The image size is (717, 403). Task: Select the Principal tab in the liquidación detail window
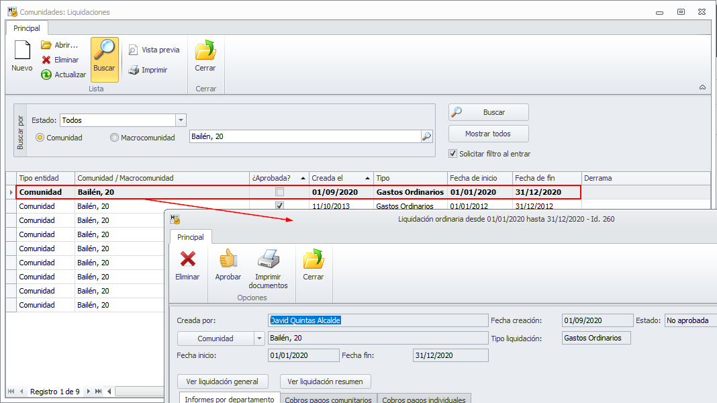[191, 237]
